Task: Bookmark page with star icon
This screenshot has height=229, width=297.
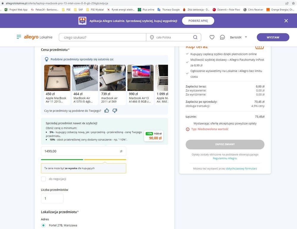Action: (293, 3)
